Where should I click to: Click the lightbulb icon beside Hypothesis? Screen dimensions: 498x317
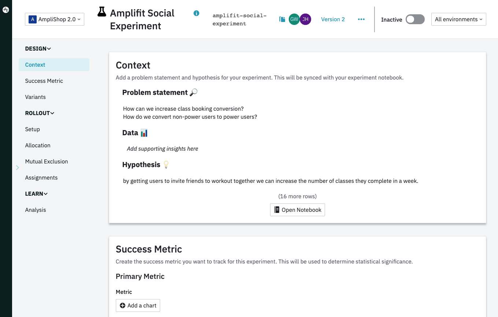(166, 165)
